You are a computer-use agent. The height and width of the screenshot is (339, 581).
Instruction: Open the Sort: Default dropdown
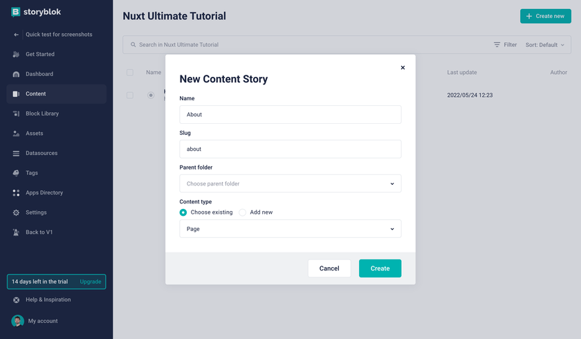[x=545, y=45]
